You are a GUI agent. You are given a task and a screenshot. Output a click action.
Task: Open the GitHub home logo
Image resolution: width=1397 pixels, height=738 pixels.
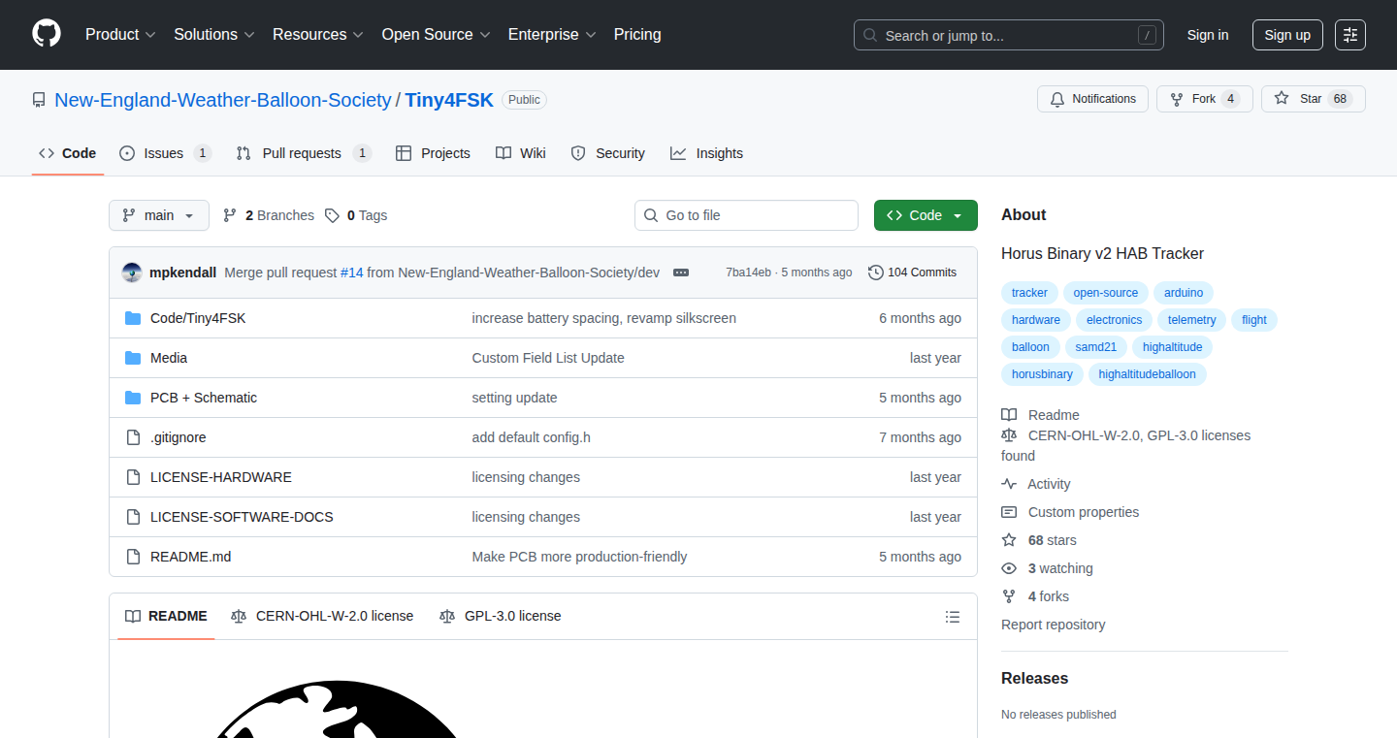47,34
